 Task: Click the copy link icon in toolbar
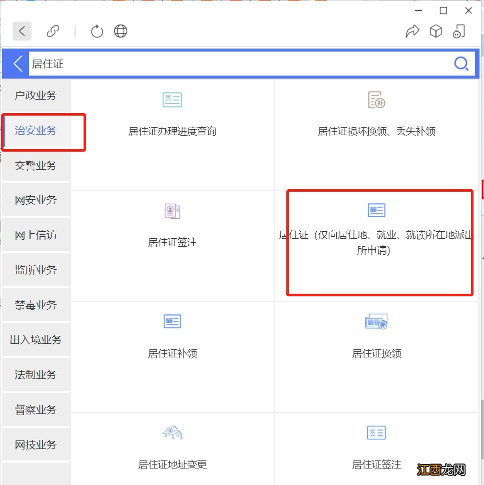pyautogui.click(x=53, y=31)
